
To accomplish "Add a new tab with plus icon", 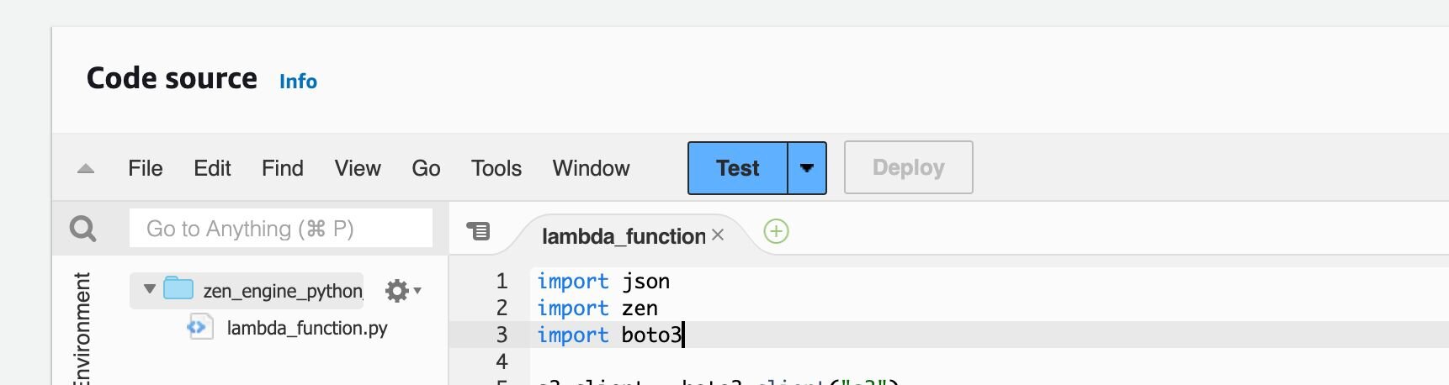I will [x=776, y=231].
